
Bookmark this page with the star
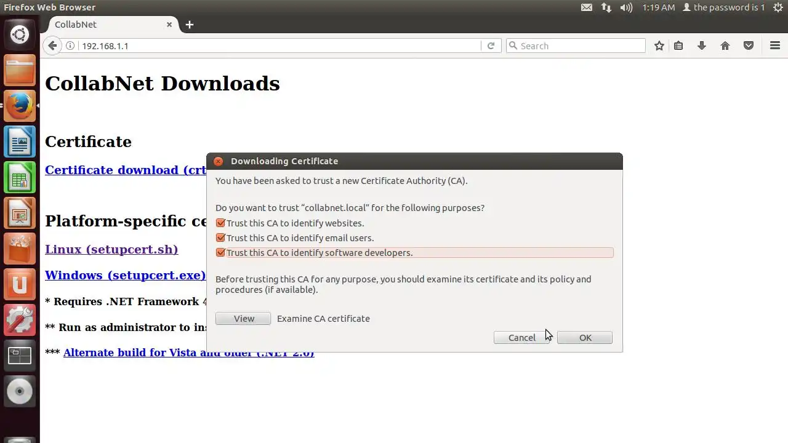tap(659, 46)
